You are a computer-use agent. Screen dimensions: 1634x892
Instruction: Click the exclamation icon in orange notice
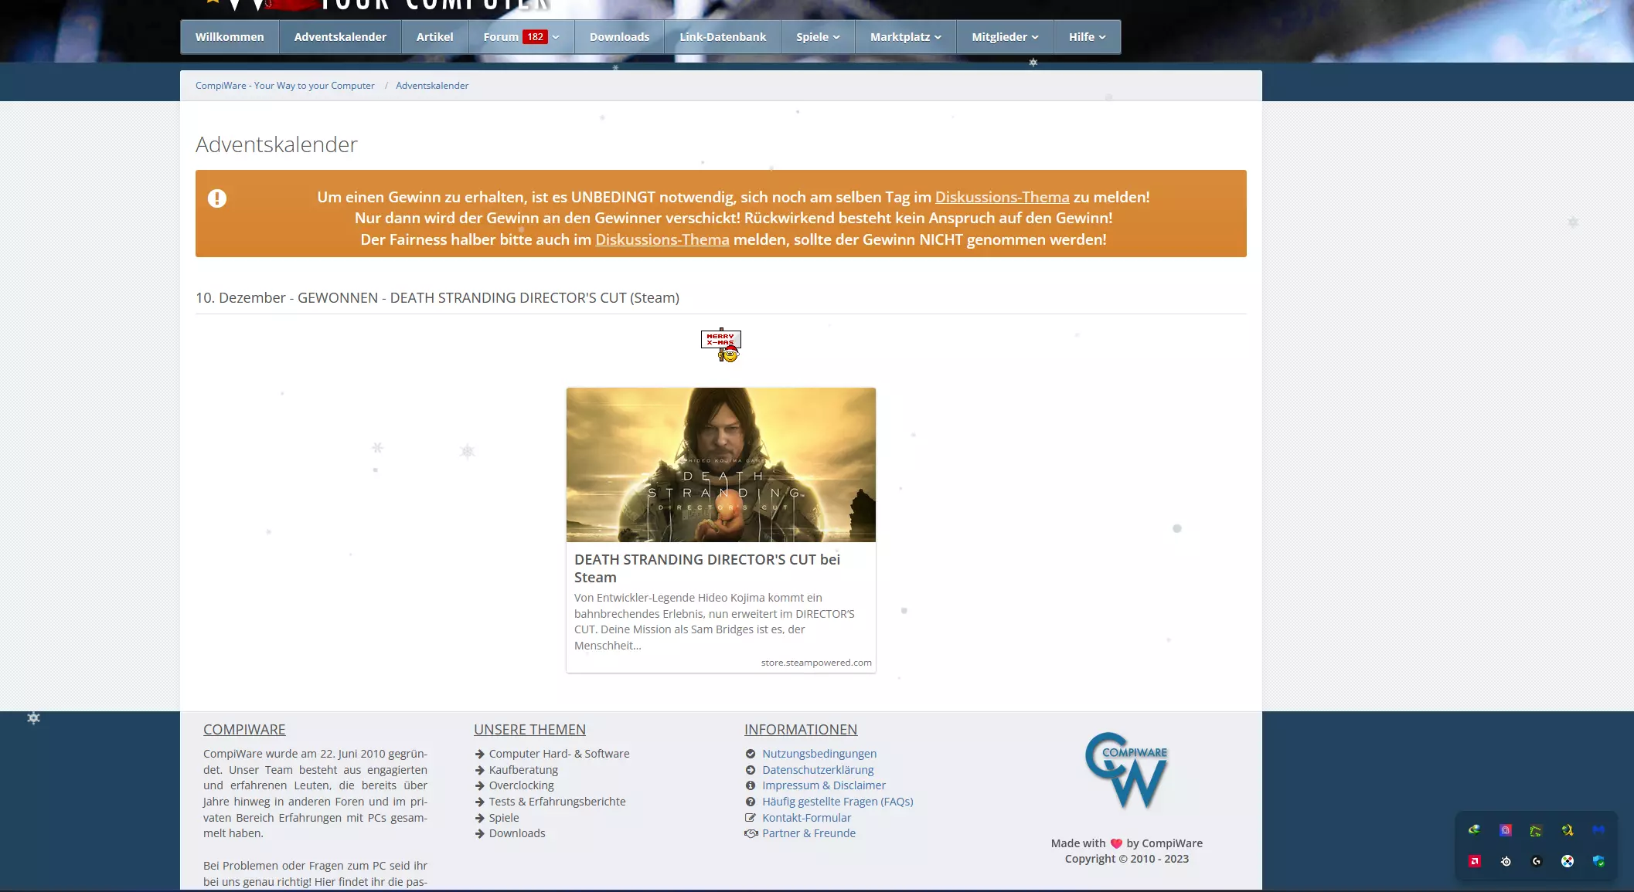[217, 198]
